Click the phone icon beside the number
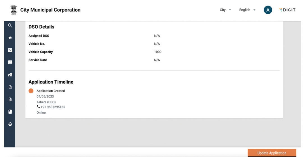The height and width of the screenshot is (157, 304). coord(38,107)
